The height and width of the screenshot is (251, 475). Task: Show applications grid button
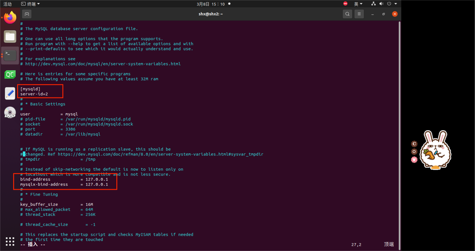point(10,241)
